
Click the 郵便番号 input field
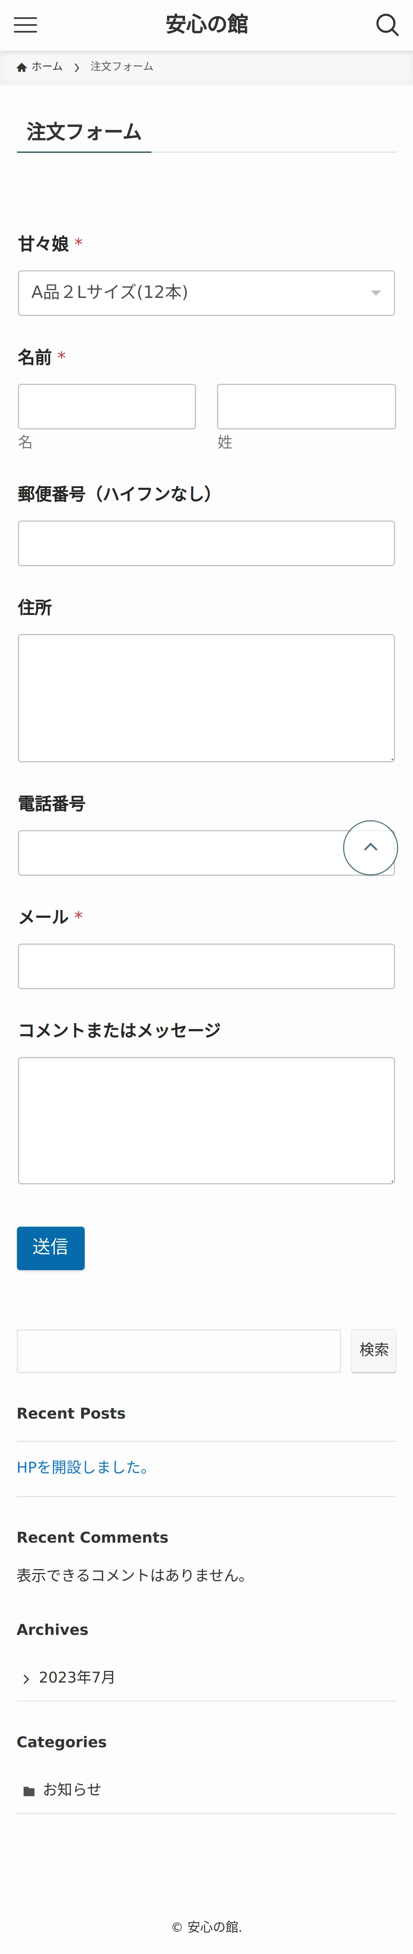pos(206,543)
